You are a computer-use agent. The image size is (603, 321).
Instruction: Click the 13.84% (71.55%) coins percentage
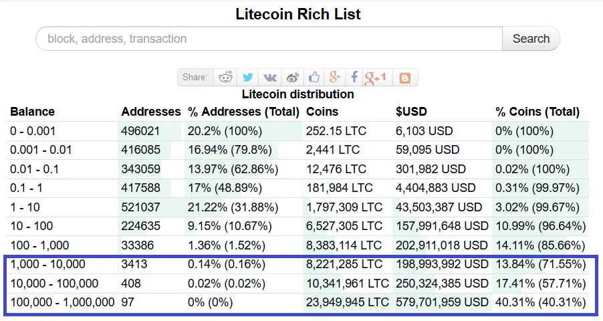[x=541, y=264]
